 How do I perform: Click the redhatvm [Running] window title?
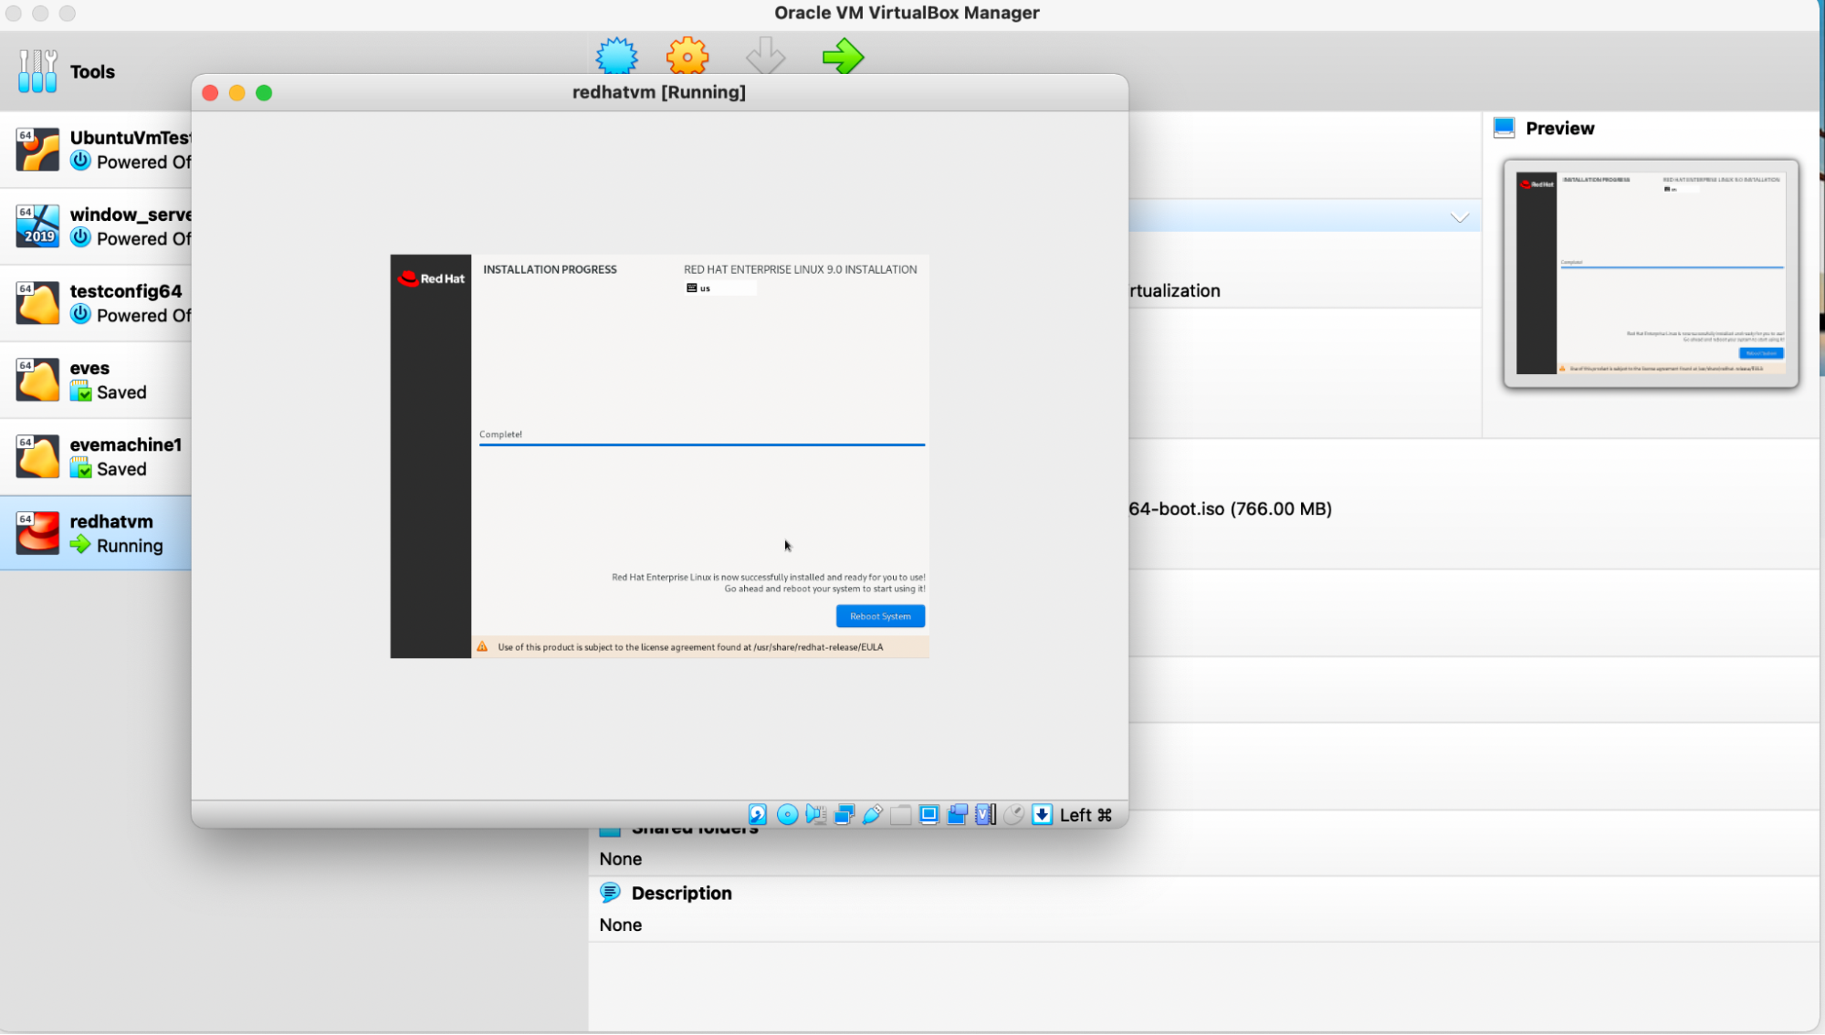[x=659, y=92]
